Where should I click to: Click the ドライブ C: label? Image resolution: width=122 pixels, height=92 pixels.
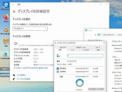79,90
